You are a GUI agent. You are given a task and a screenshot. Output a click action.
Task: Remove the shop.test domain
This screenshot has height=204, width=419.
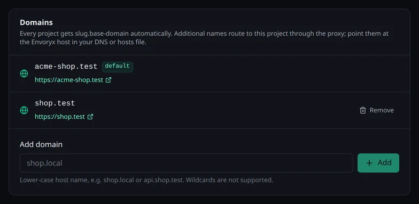coord(376,110)
